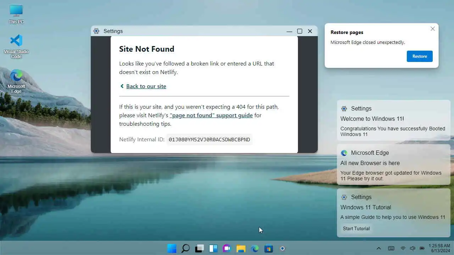
Task: Click the gear icon on Tutorial notification
Action: (344, 197)
